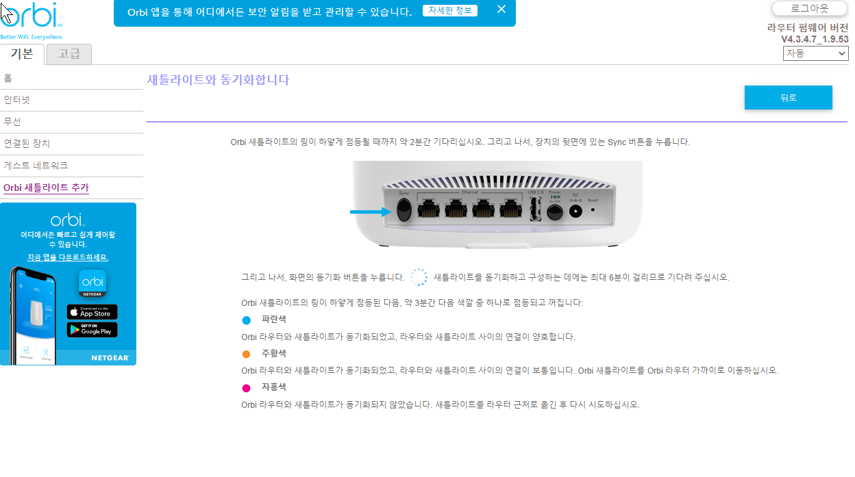This screenshot has height=477, width=855.
Task: Click the Orbi NETGEAR app icon in the ad
Action: pos(92,283)
